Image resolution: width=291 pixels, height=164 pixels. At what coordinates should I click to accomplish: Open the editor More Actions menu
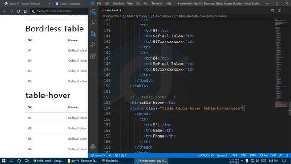pyautogui.click(x=286, y=10)
